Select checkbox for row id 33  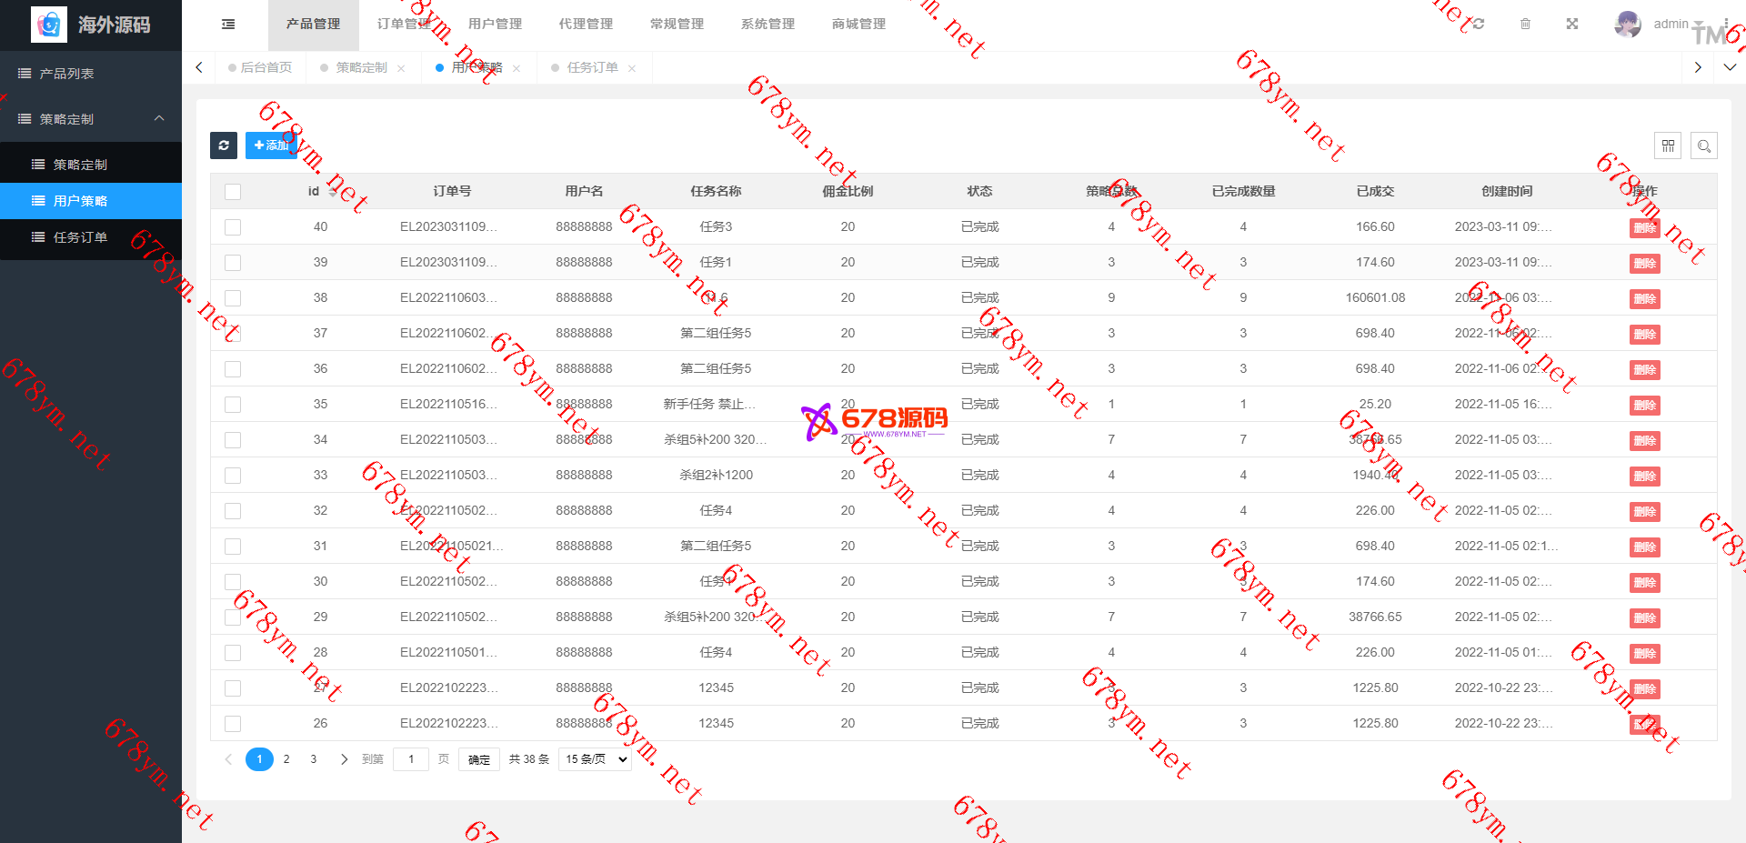[233, 476]
